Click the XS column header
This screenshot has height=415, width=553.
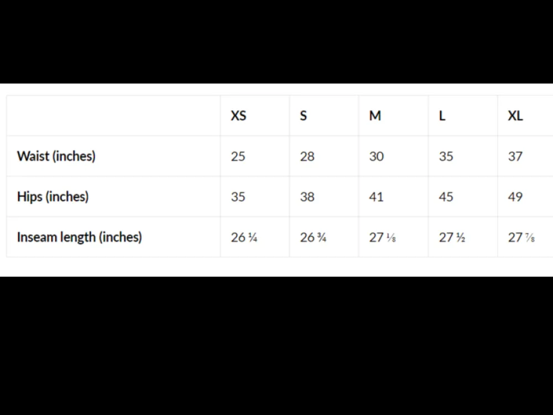click(x=238, y=116)
